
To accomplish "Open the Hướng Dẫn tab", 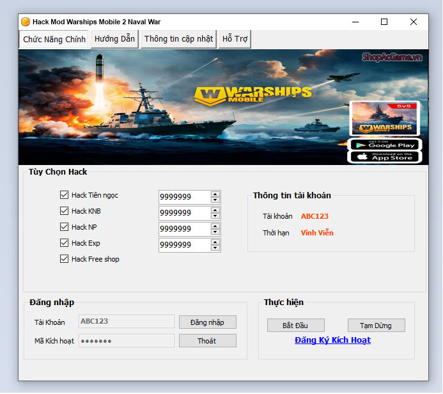I will [x=114, y=39].
